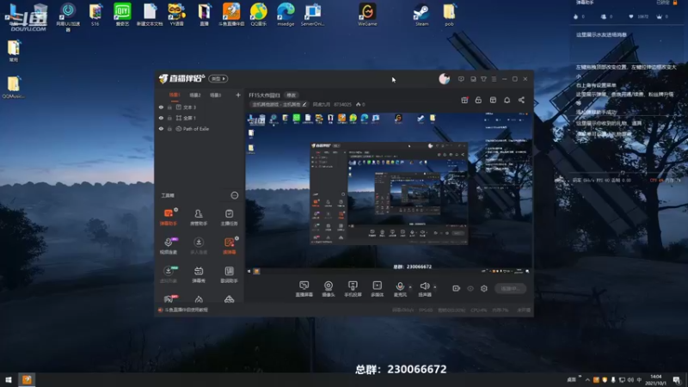
Task: Open the 主播任务 tool
Action: point(229,217)
